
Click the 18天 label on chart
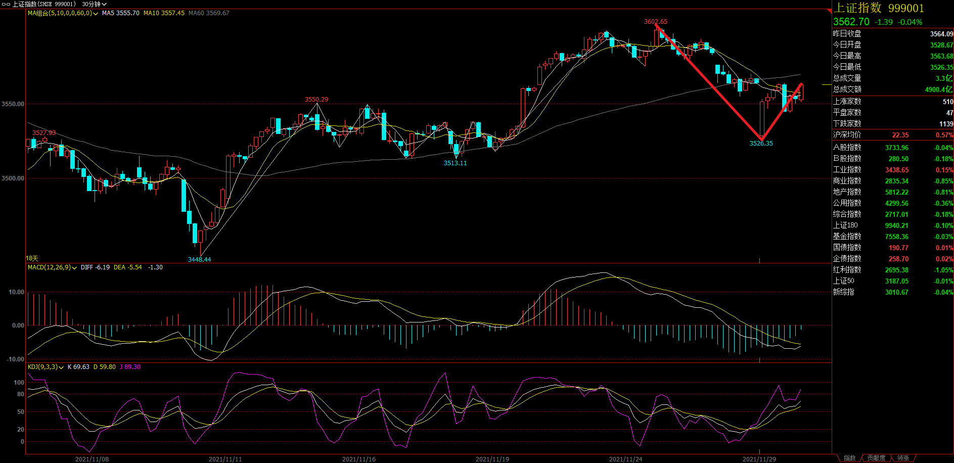(32, 258)
